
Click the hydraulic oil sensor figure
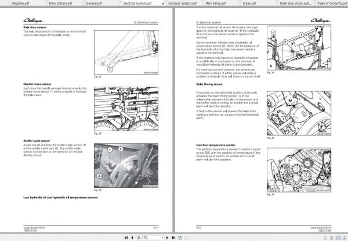coord(299,48)
